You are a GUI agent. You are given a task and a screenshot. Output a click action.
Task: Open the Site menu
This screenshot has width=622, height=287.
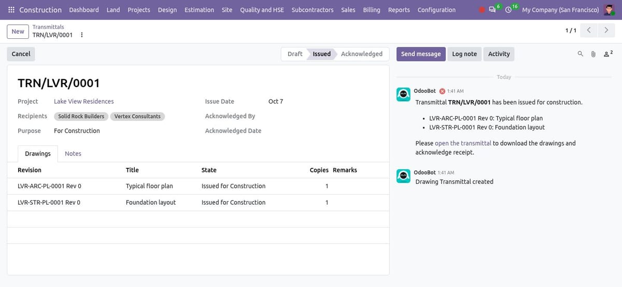pyautogui.click(x=227, y=10)
